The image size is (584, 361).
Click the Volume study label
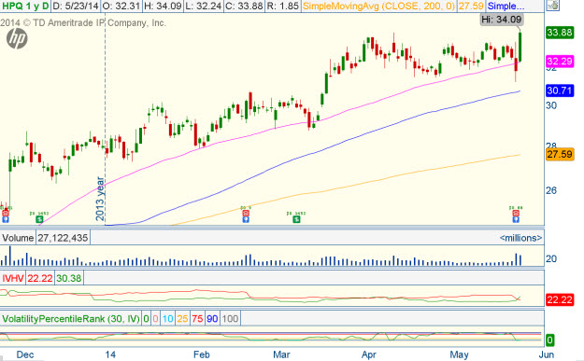pyautogui.click(x=18, y=238)
